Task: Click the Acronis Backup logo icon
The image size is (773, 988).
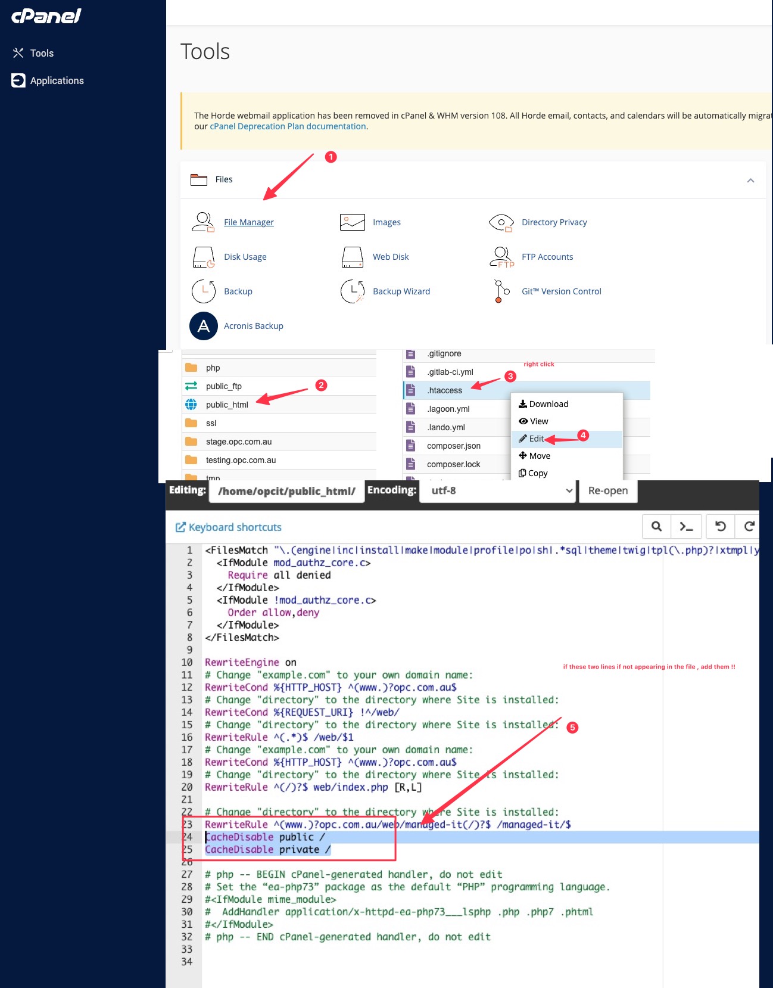Action: [x=203, y=326]
